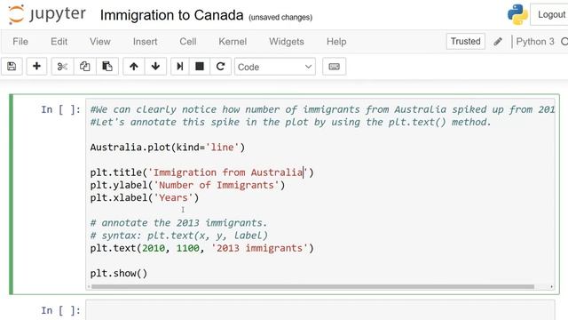This screenshot has height=320, width=568.
Task: Click the '# syntax: plt.text' comment line
Action: (x=179, y=236)
